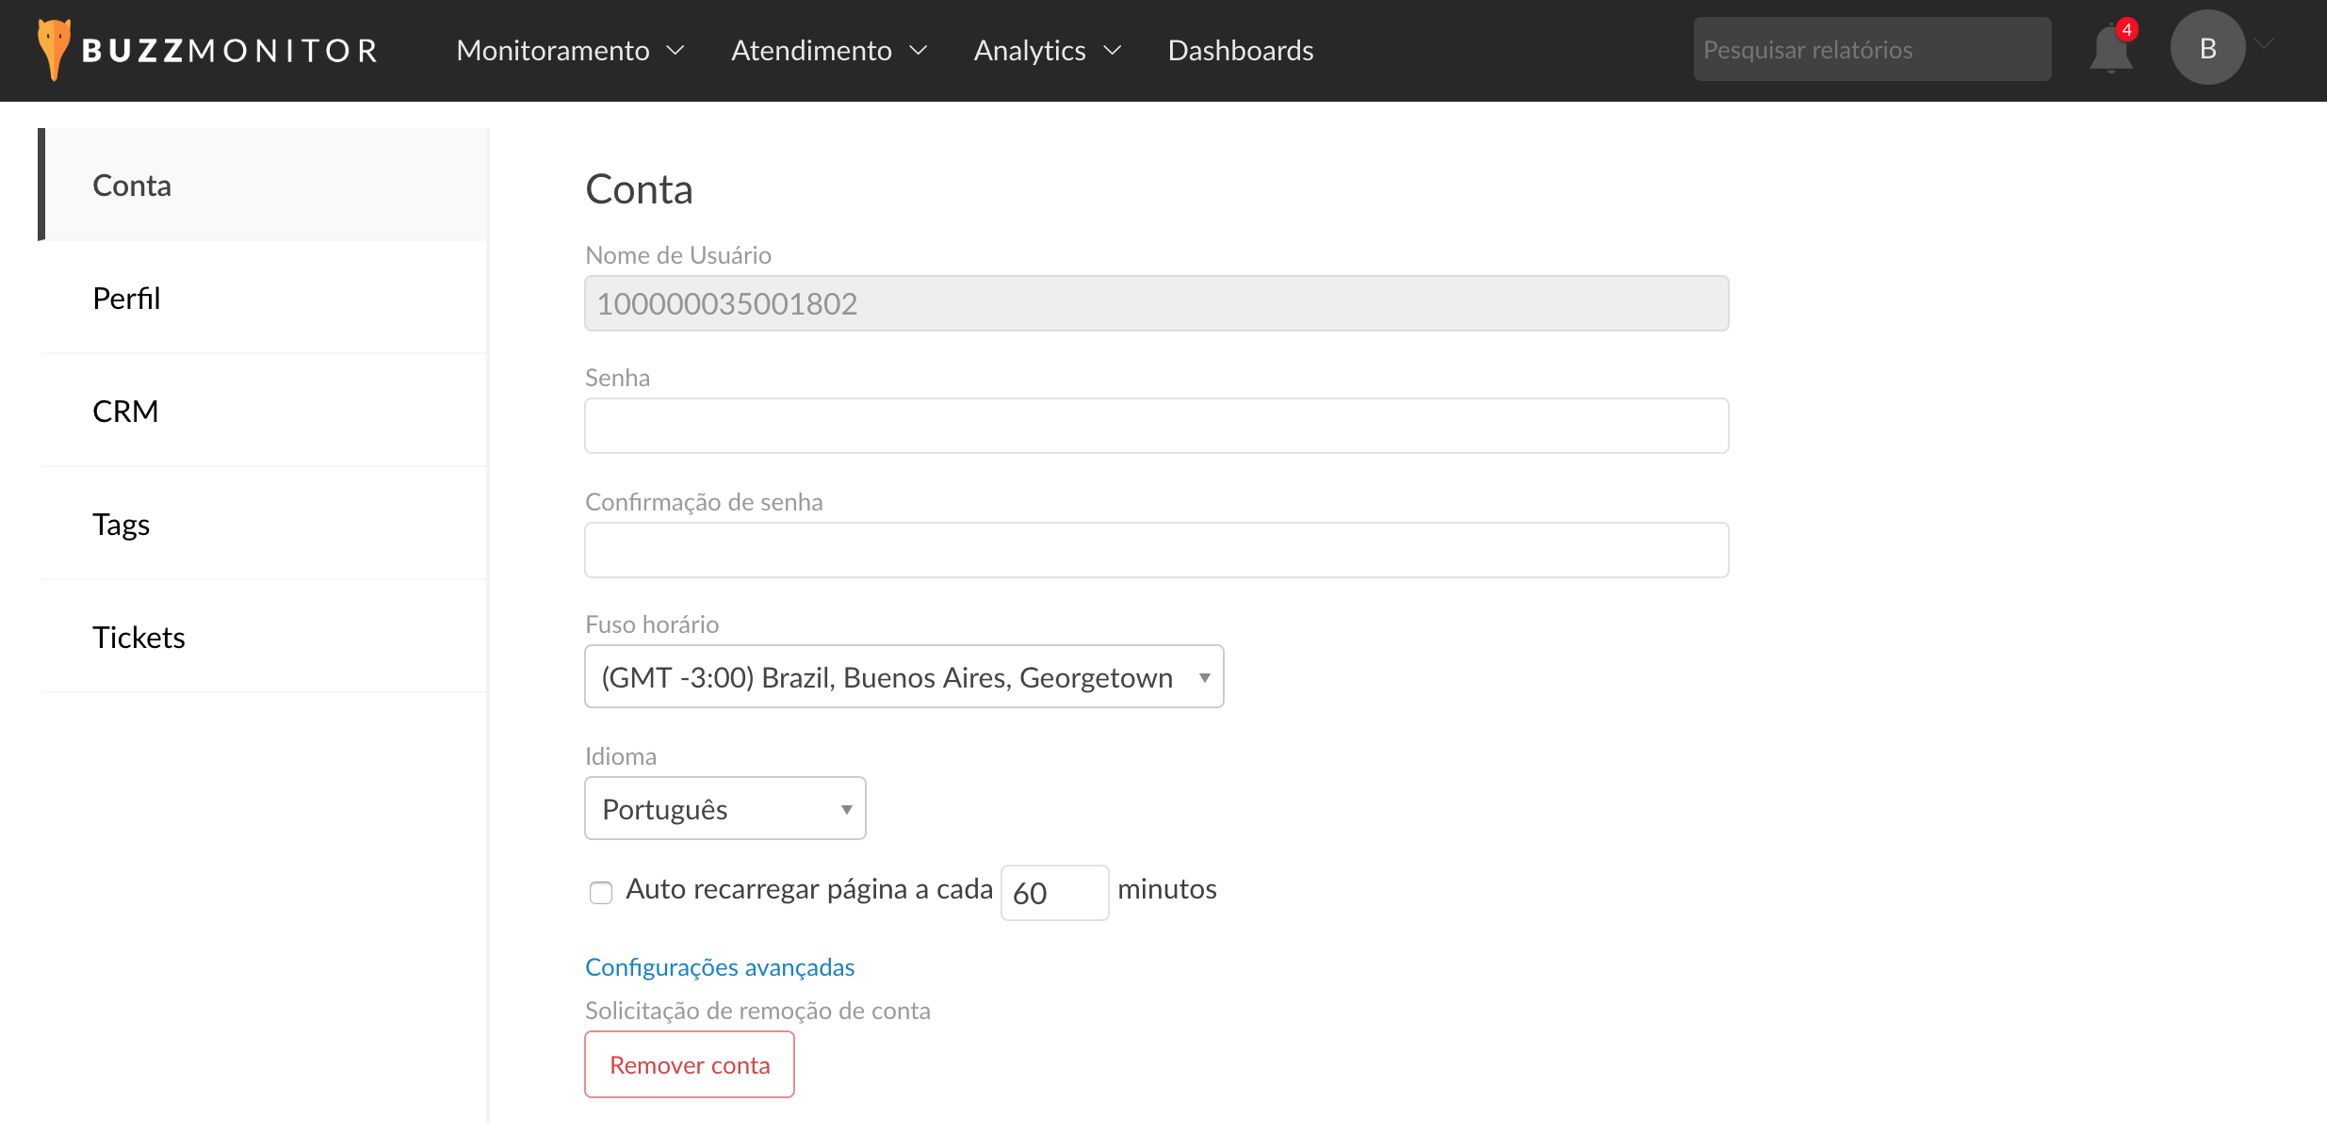
Task: Select the Perfil sidebar tab
Action: (126, 299)
